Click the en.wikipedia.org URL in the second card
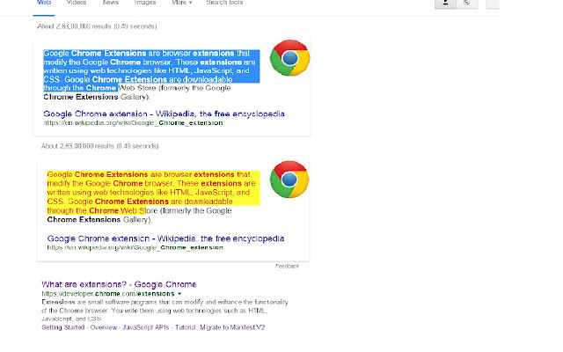This screenshot has height=352, width=563. coord(135,247)
